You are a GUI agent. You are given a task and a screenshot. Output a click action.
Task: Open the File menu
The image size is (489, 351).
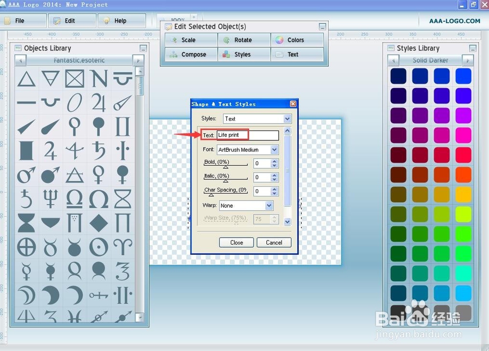point(23,21)
